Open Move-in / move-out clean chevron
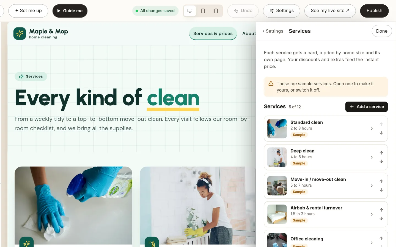 pyautogui.click(x=372, y=186)
